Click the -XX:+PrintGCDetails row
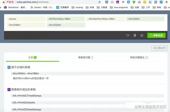Image resolution: width=170 pixels, height=112 pixels. coord(87,103)
